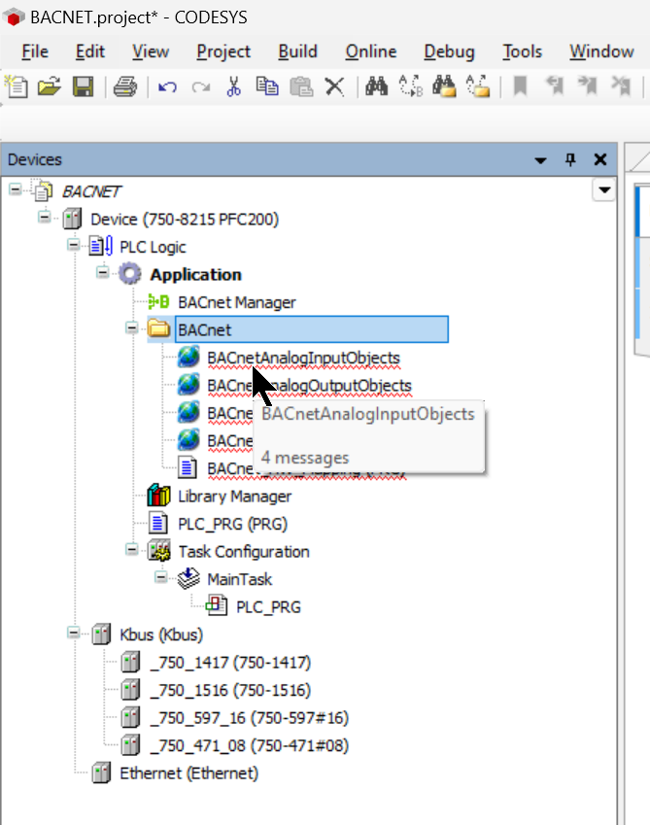Open the View menu
This screenshot has width=650, height=825.
[151, 52]
